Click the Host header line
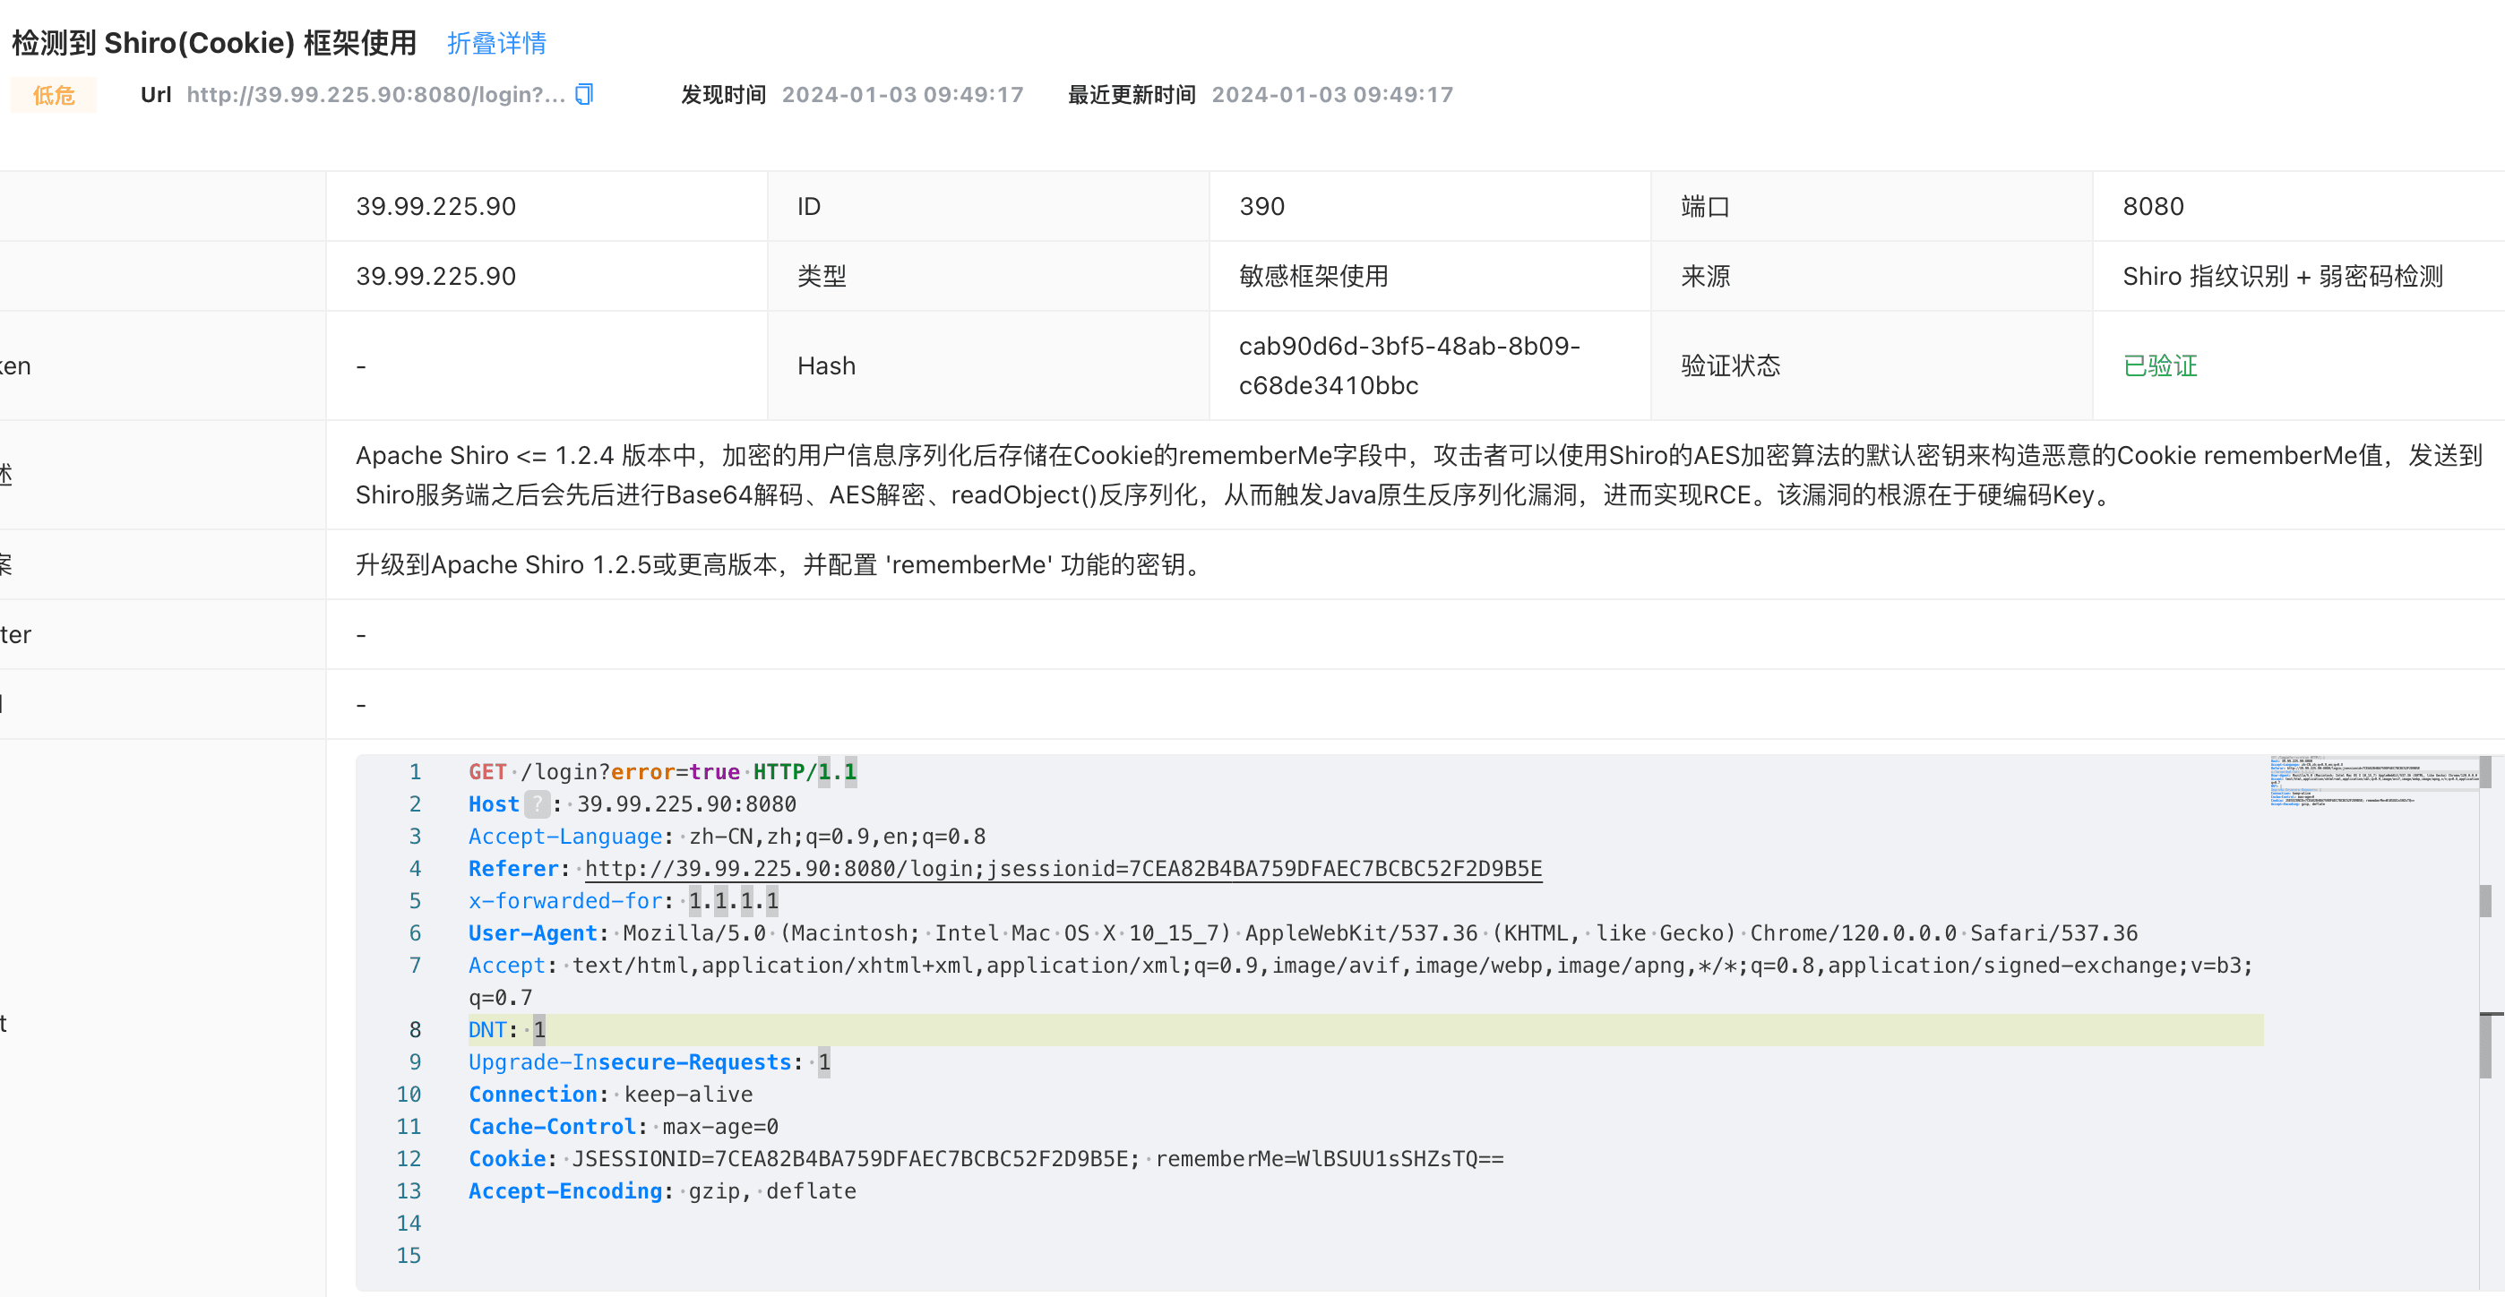Screen dimensions: 2505x1297 click(x=633, y=804)
